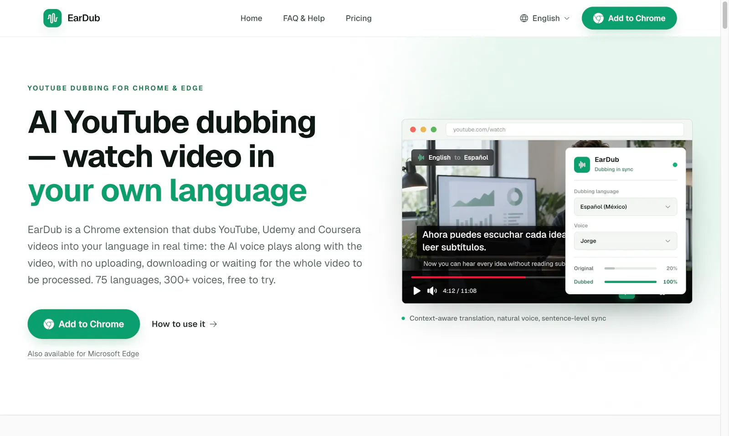
Task: Click the 'your own language' green heading
Action: (167, 190)
